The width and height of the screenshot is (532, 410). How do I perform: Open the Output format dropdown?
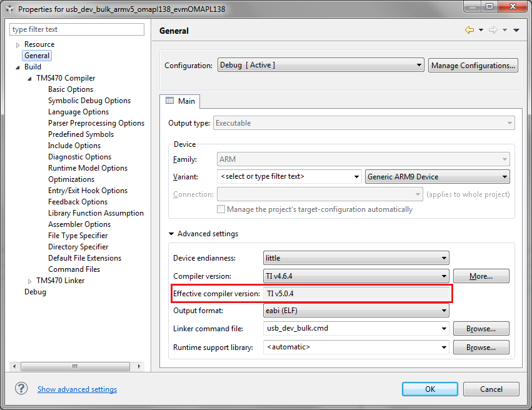click(x=444, y=311)
